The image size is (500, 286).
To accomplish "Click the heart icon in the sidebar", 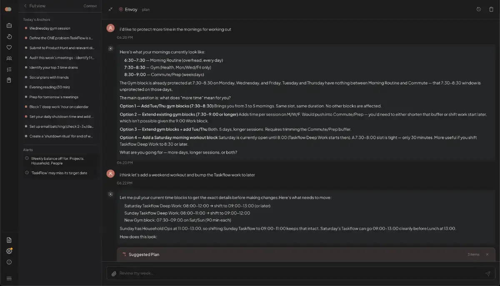I will tap(9, 47).
